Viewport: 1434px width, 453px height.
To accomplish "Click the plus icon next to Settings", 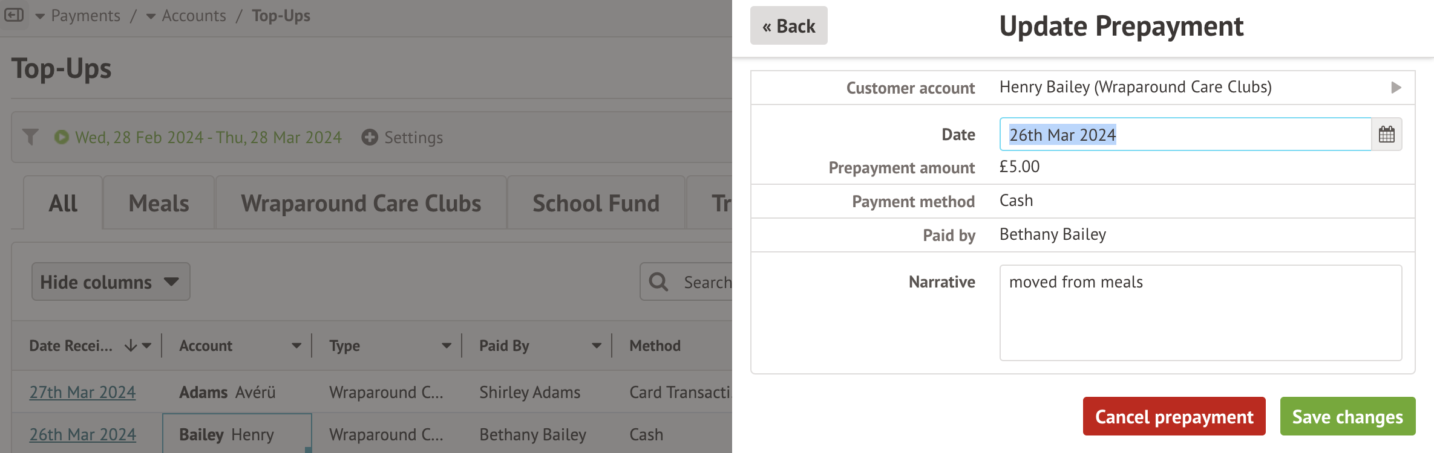I will pyautogui.click(x=370, y=137).
